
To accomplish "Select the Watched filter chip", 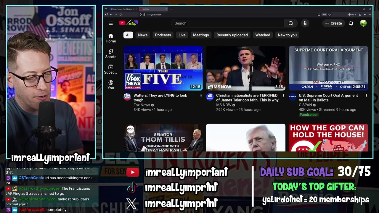I will (x=263, y=35).
